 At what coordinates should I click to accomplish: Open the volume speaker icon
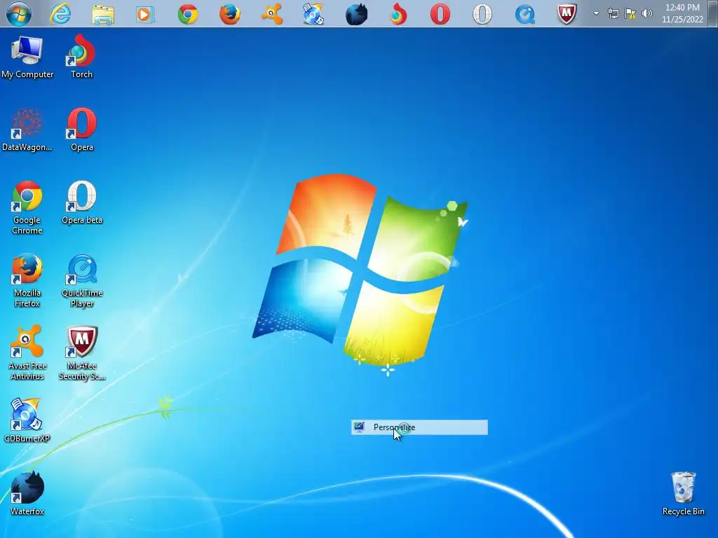tap(647, 14)
